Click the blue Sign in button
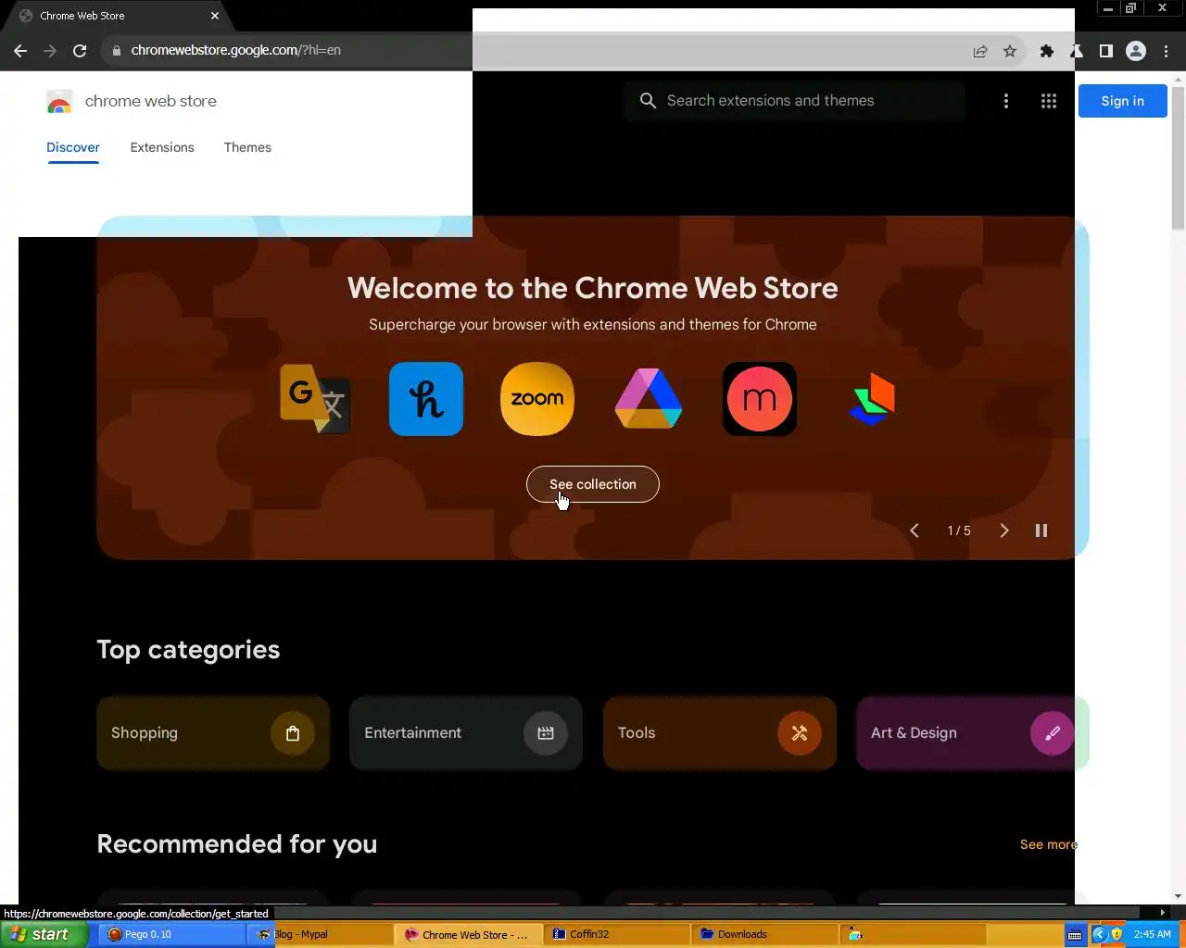1186x948 pixels. tap(1122, 101)
